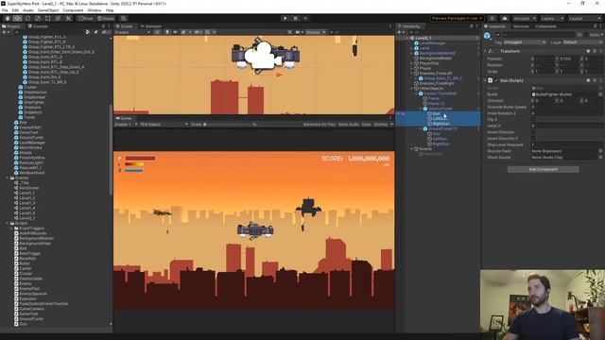Screen dimensions: 605x340
Task: Open the Collab settings icon next to cloud
Action: tap(492, 18)
